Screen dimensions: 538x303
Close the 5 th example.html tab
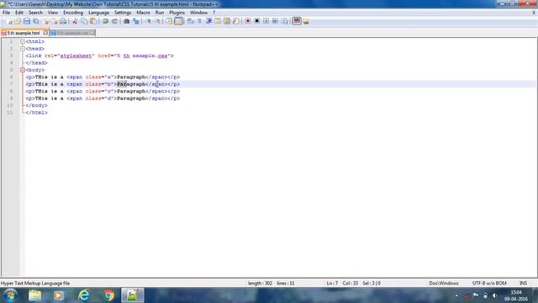pos(45,33)
